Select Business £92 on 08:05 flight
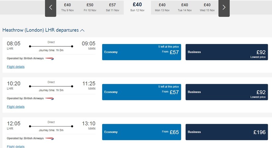The width and height of the screenshot is (272, 148). click(227, 52)
